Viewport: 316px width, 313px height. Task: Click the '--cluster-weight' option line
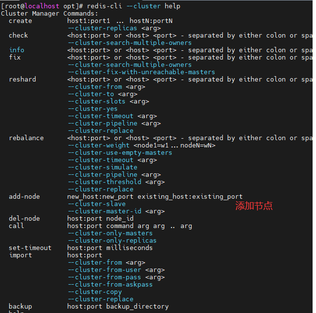142,146
